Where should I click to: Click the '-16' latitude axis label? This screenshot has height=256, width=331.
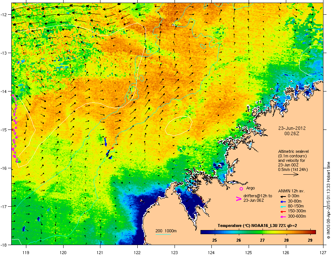[x=4, y=168]
